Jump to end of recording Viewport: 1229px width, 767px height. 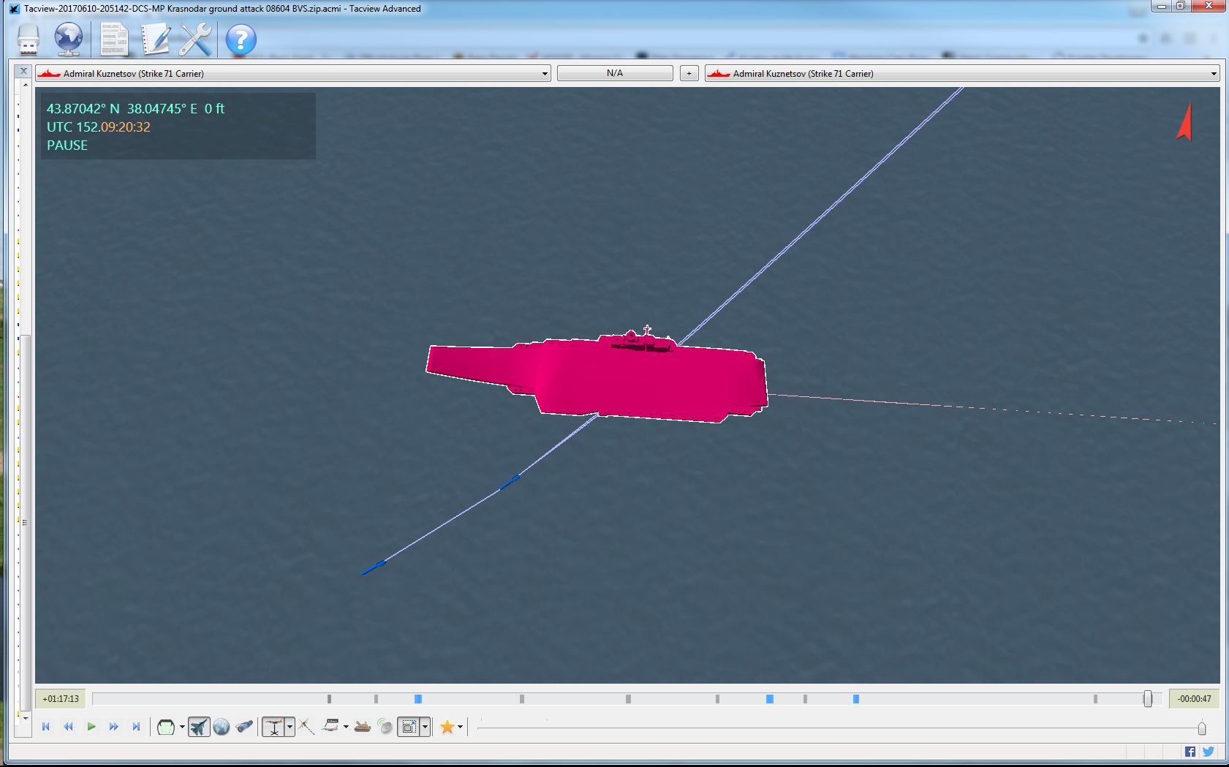point(136,727)
